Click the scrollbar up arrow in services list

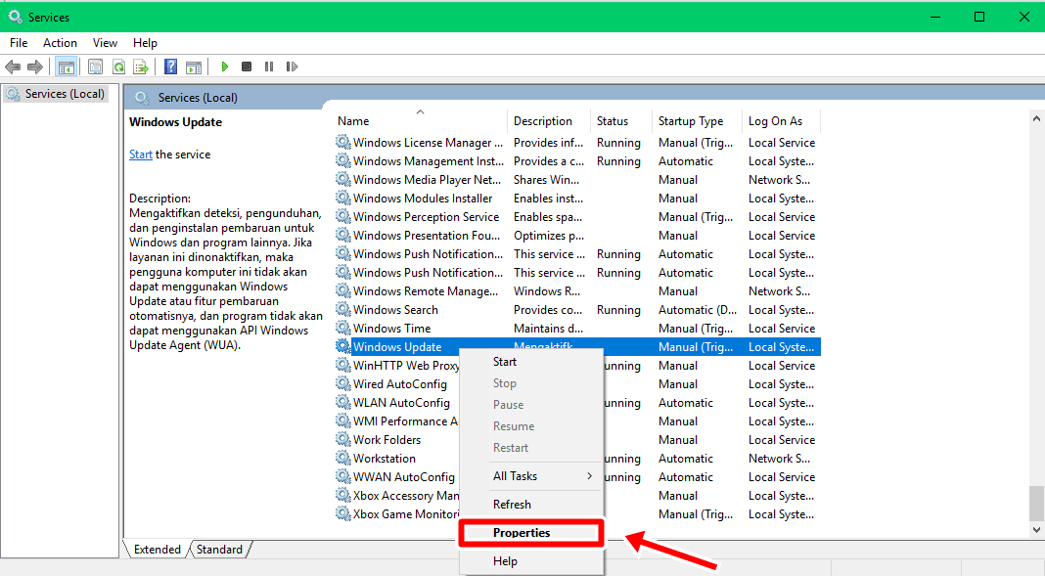coord(1036,118)
